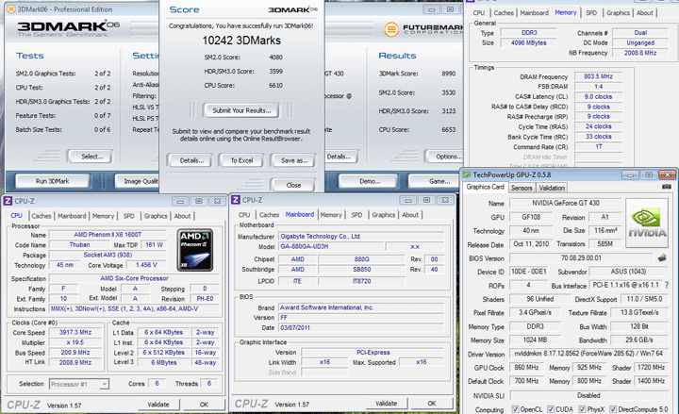Click Details in the 3DMark Score dialog
Viewport: 679px width, 414px height.
[x=191, y=160]
